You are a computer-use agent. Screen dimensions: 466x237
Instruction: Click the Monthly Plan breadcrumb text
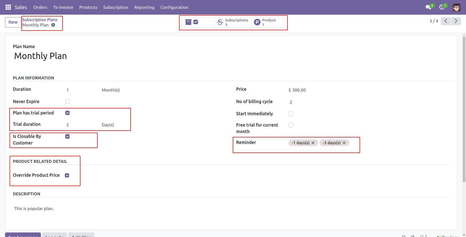coord(36,25)
